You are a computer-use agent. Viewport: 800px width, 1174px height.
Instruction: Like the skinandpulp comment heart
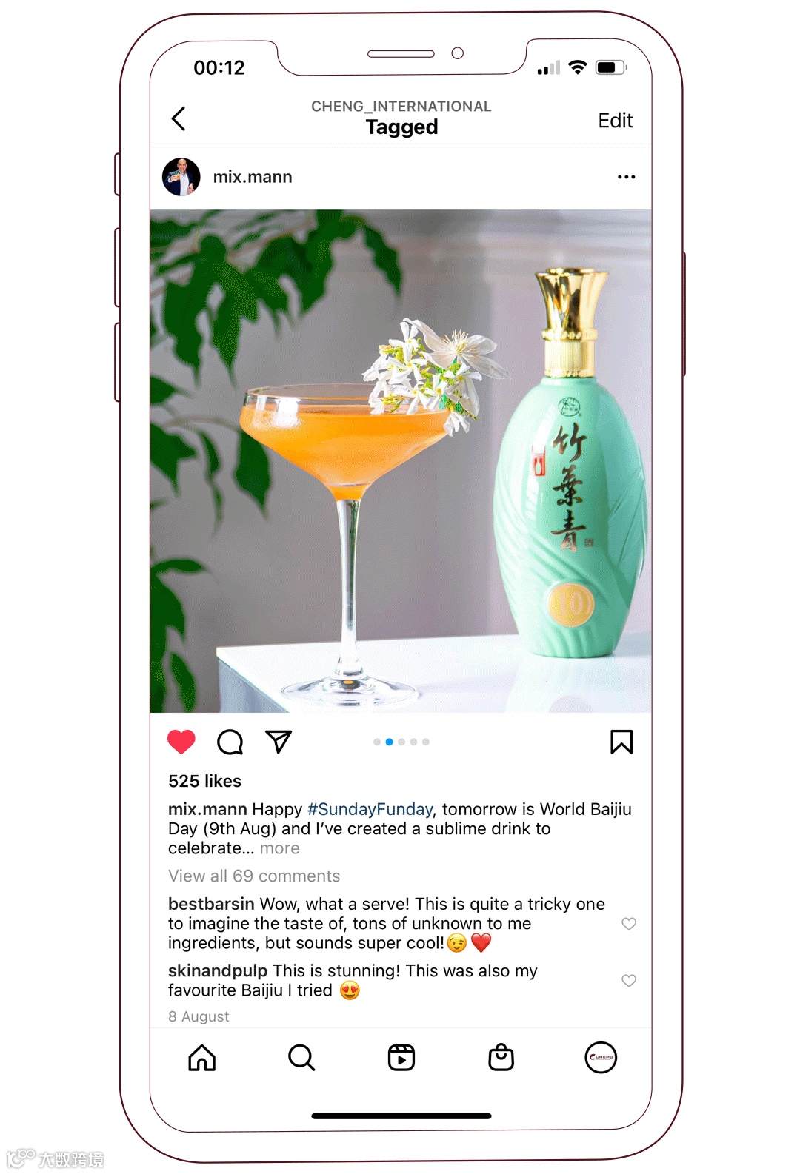629,980
